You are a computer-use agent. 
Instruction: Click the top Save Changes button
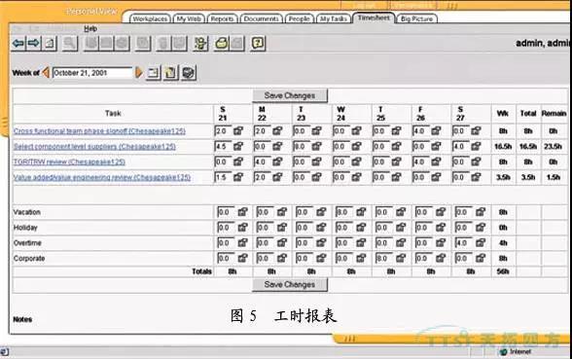(290, 95)
